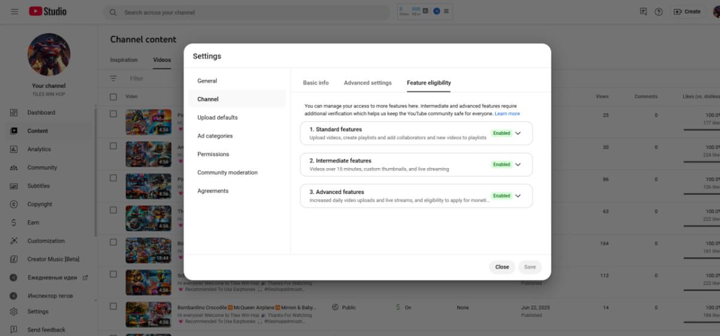The width and height of the screenshot is (720, 336).
Task: Open Customization in the sidebar
Action: [47, 241]
